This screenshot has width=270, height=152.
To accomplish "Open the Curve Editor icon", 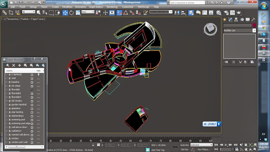I will (205, 13).
